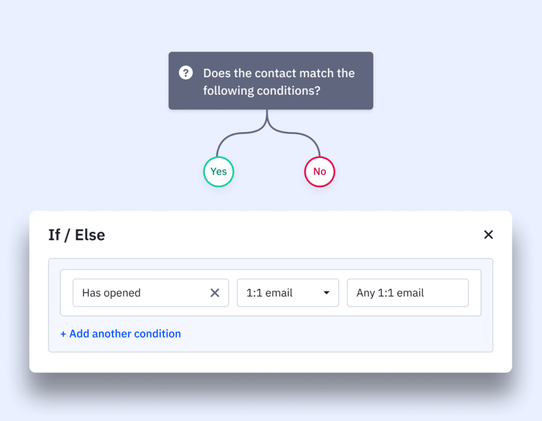
Task: Click the "following conditions?" line in the node
Action: [x=262, y=91]
